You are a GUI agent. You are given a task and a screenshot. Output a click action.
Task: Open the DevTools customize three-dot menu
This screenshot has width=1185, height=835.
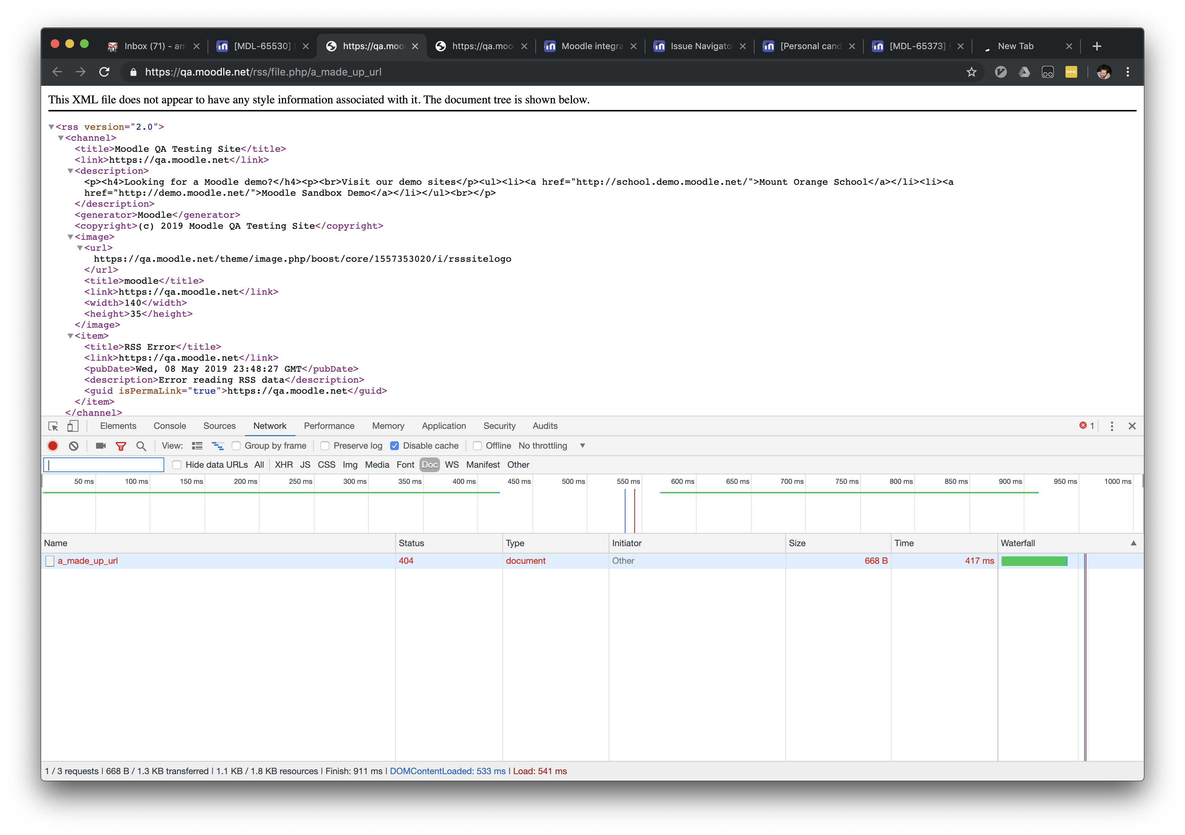click(x=1112, y=426)
